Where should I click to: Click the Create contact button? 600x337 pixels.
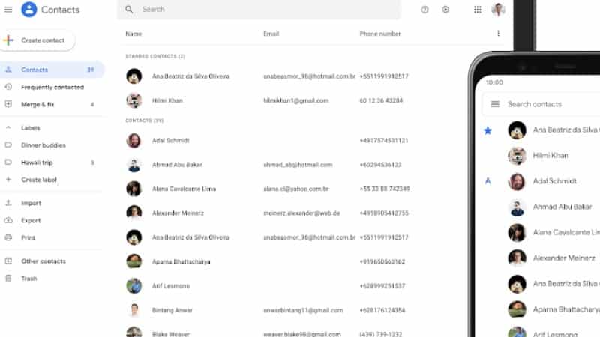tap(37, 40)
